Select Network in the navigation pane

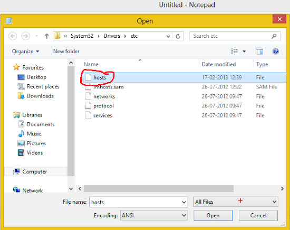pos(28,191)
